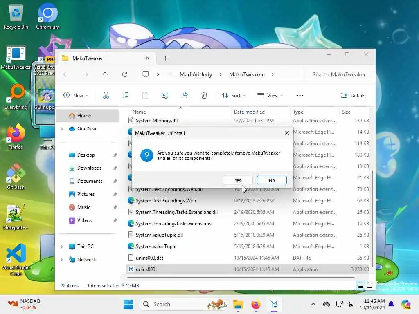Click the Copy icon in toolbar
The height and width of the screenshot is (314, 419).
[125, 95]
